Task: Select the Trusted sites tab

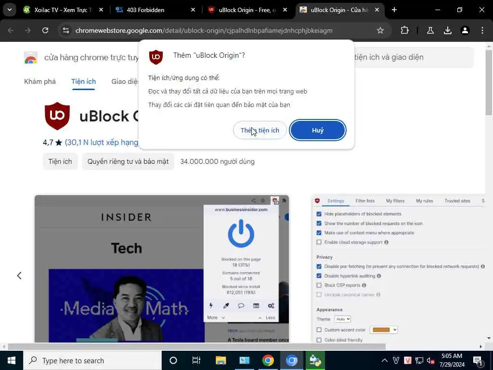Action: [457, 201]
